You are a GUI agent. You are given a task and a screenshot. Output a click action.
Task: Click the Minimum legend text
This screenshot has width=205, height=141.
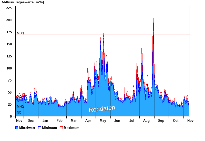[49, 128]
